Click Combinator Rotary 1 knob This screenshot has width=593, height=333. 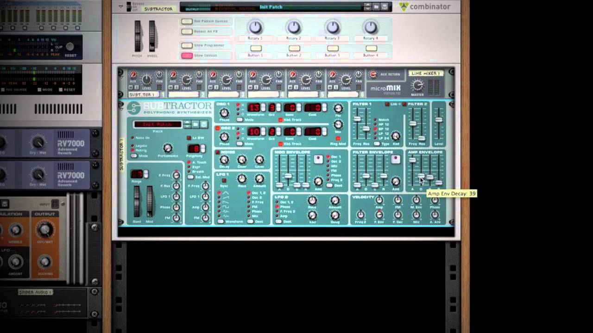[x=255, y=27]
